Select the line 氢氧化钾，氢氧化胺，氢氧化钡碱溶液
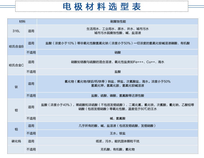Screen dimensions: 204x158 [118, 86]
